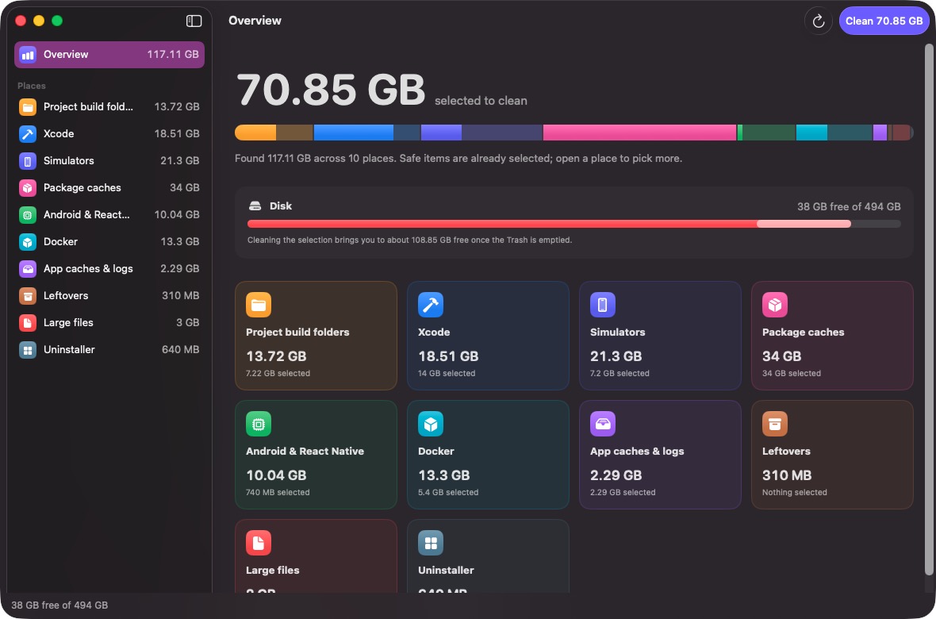Click the 'Cleaning the selection brings you' note
Screen dimensions: 936x619
pyautogui.click(x=409, y=240)
